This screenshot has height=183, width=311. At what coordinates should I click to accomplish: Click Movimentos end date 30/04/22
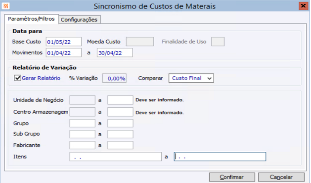[115, 53]
